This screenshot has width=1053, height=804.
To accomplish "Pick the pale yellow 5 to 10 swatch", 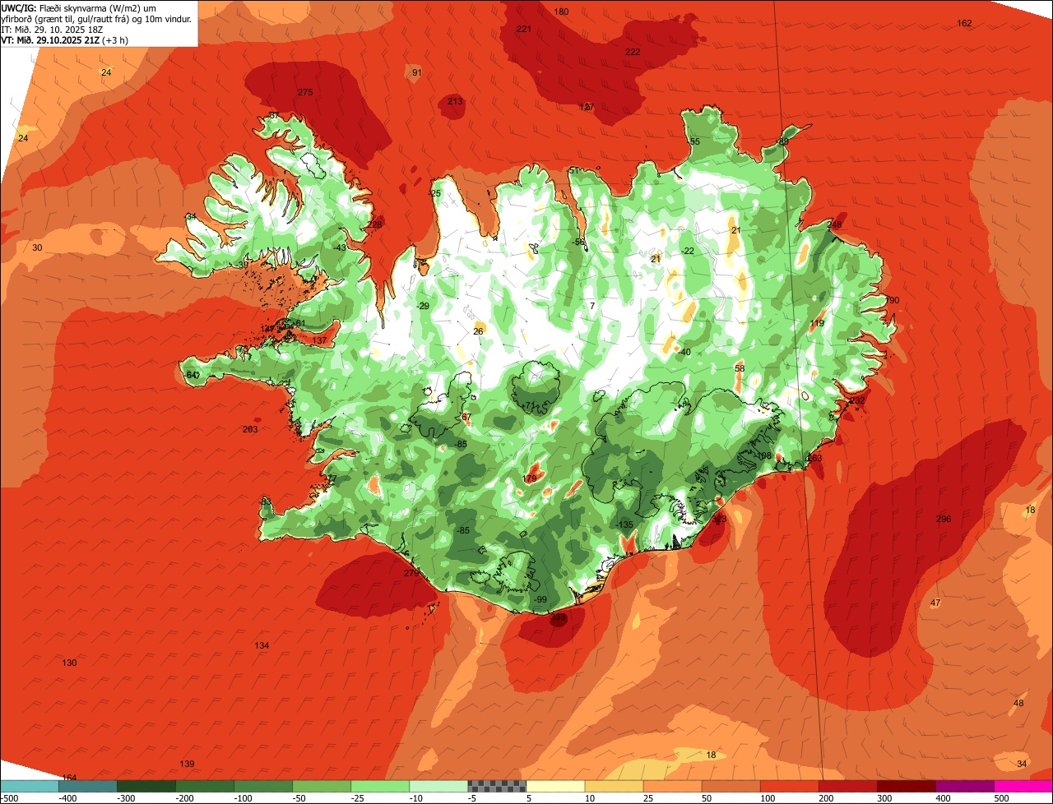I will tap(555, 786).
